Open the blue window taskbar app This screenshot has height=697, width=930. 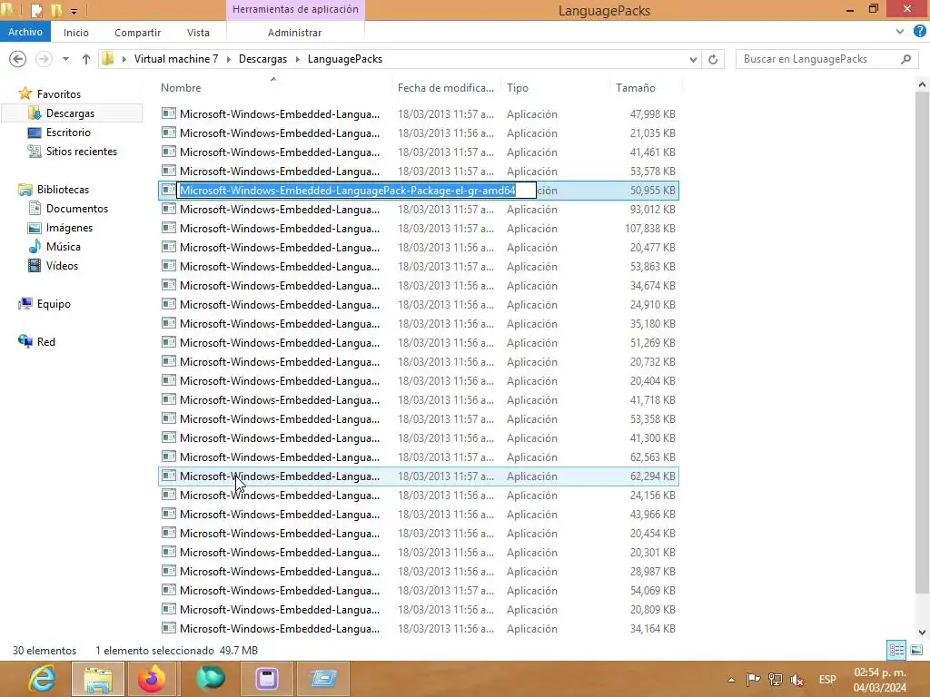[323, 679]
